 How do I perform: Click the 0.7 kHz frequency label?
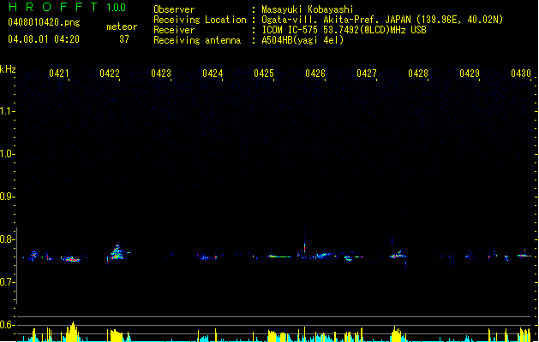7,282
